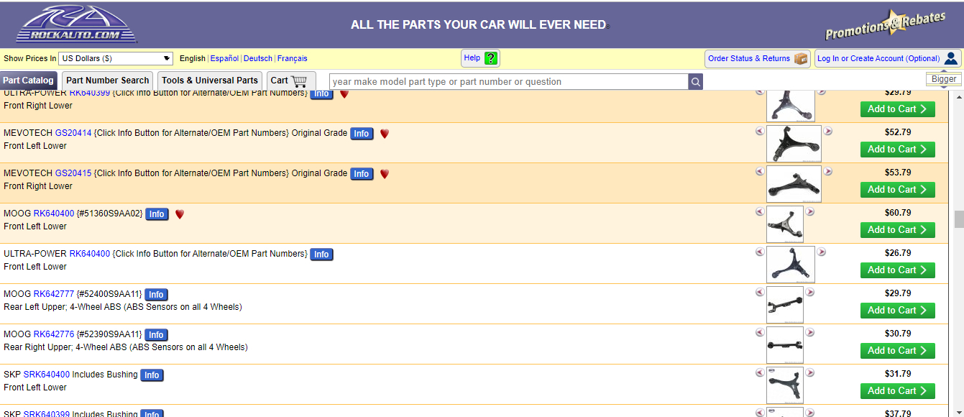Open Info for MOOG RK640400

click(157, 214)
